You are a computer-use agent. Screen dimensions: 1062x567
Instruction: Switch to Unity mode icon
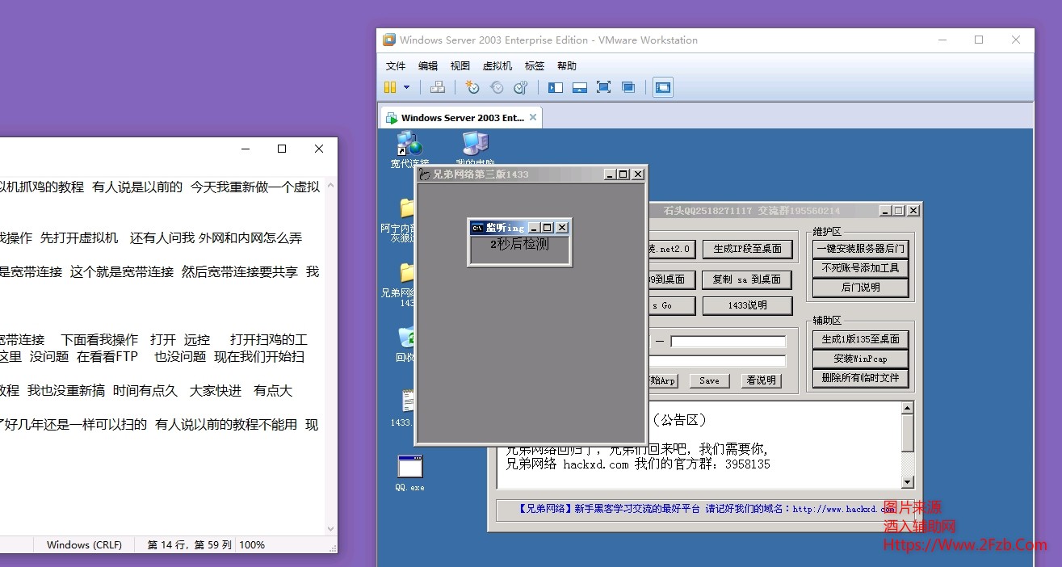click(x=628, y=87)
